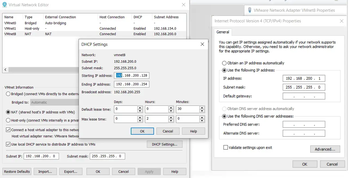Decrease Default lease time Days value
Image resolution: width=349 pixels, height=178 pixels.
[x=140, y=111]
